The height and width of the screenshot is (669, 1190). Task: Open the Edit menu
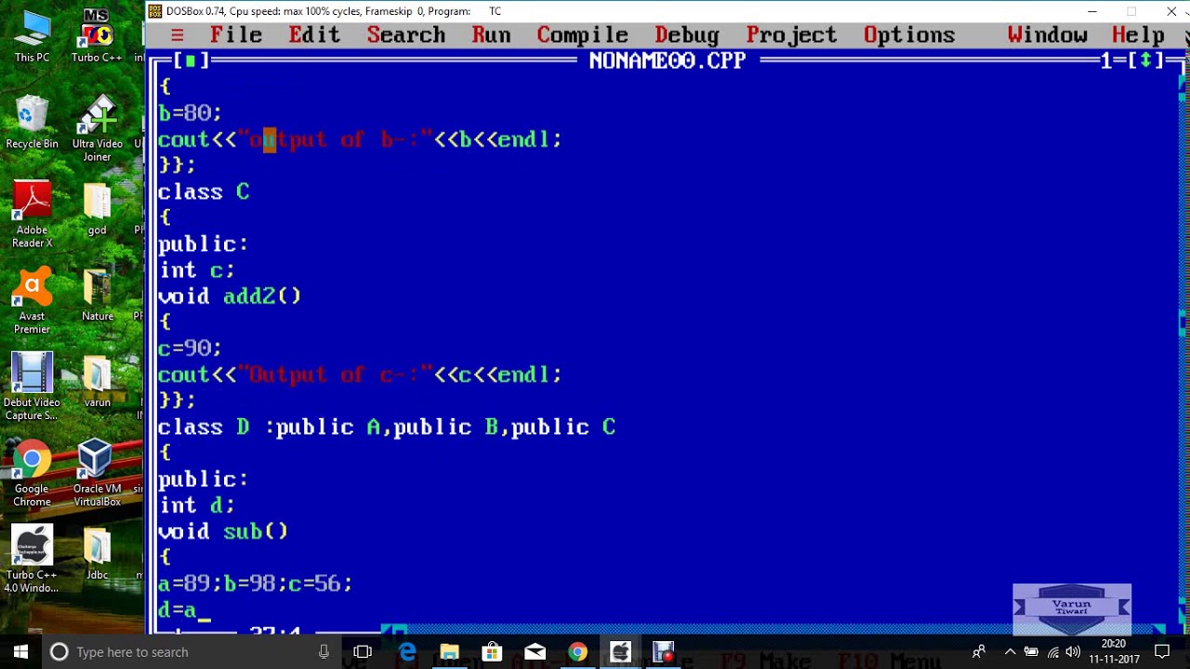coord(314,35)
